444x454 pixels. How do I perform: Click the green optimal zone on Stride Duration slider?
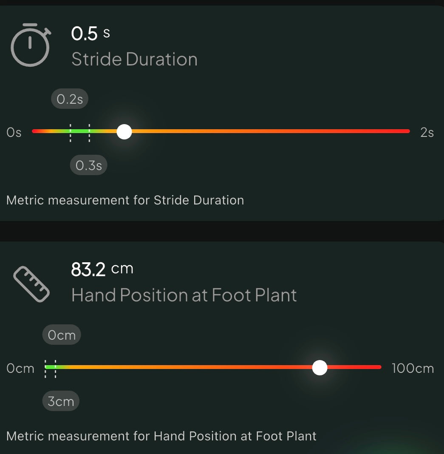pos(80,131)
